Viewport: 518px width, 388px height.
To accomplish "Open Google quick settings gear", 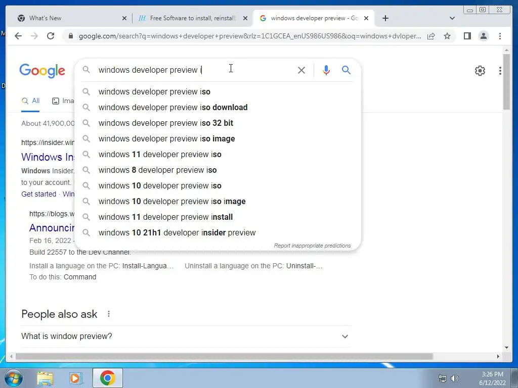I will pyautogui.click(x=480, y=71).
